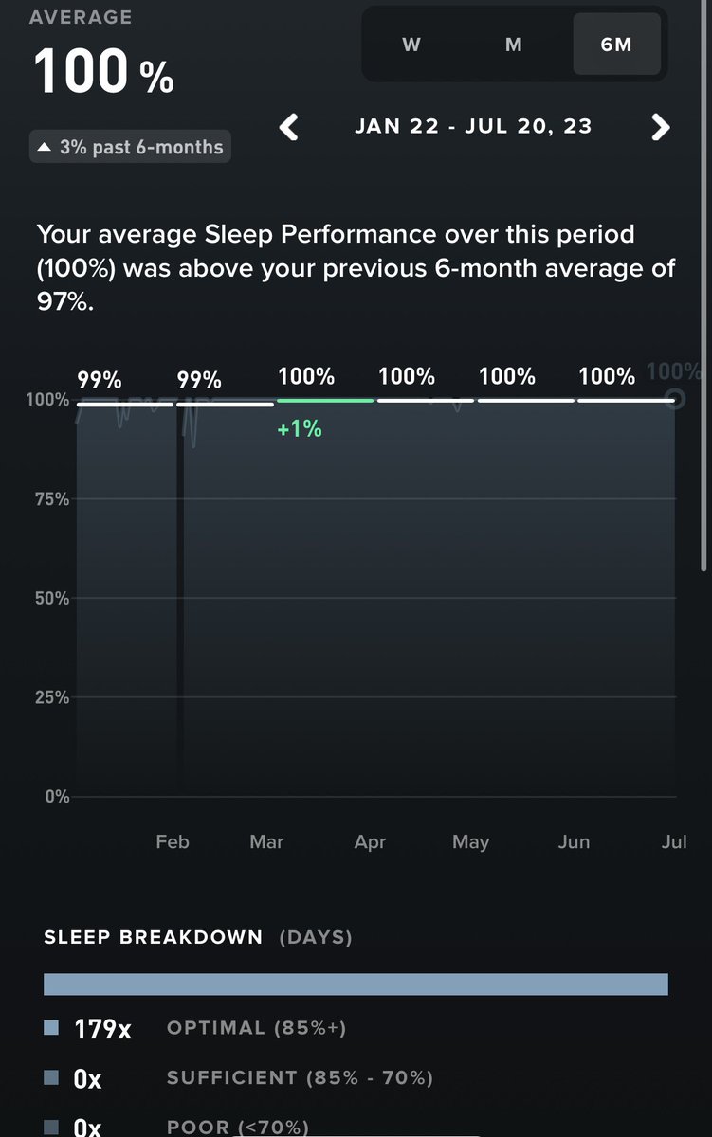Tap the green 100% March bar segment

[324, 401]
